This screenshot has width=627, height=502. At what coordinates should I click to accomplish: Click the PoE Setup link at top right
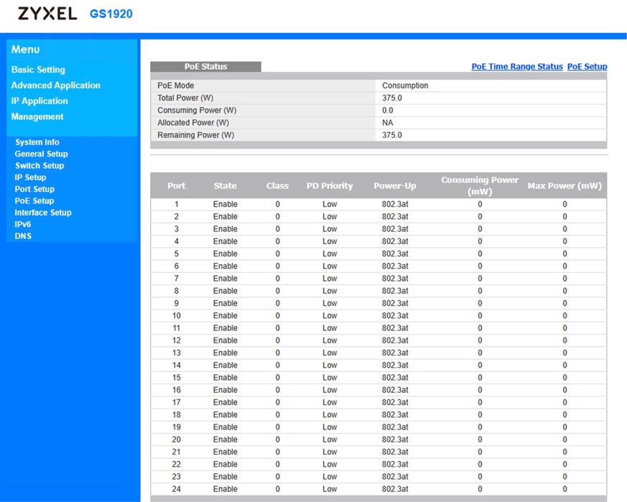587,66
